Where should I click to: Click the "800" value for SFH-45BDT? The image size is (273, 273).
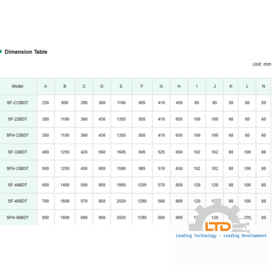click(45, 217)
